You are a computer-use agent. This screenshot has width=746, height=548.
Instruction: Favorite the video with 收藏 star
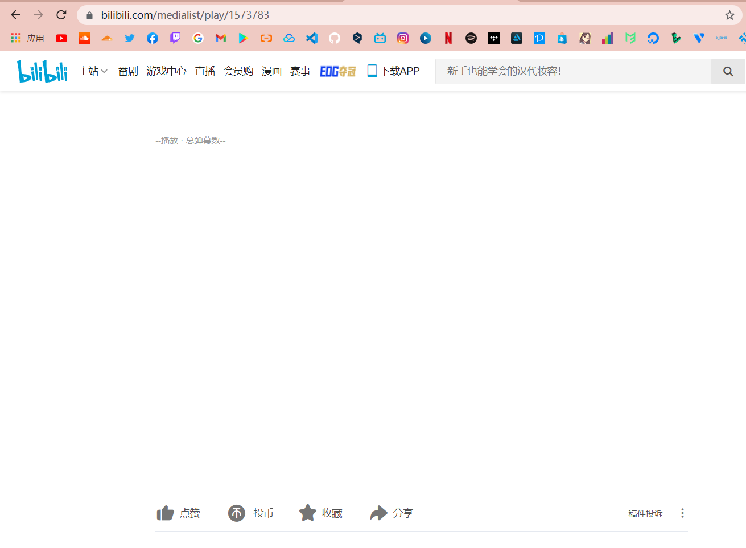coord(321,513)
